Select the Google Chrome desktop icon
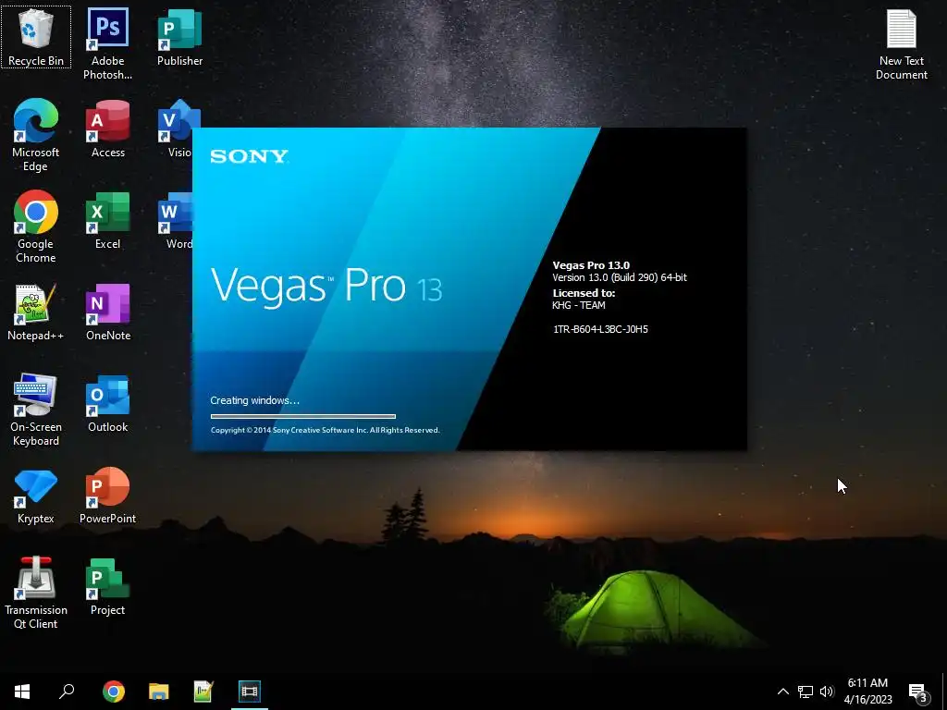 [36, 226]
